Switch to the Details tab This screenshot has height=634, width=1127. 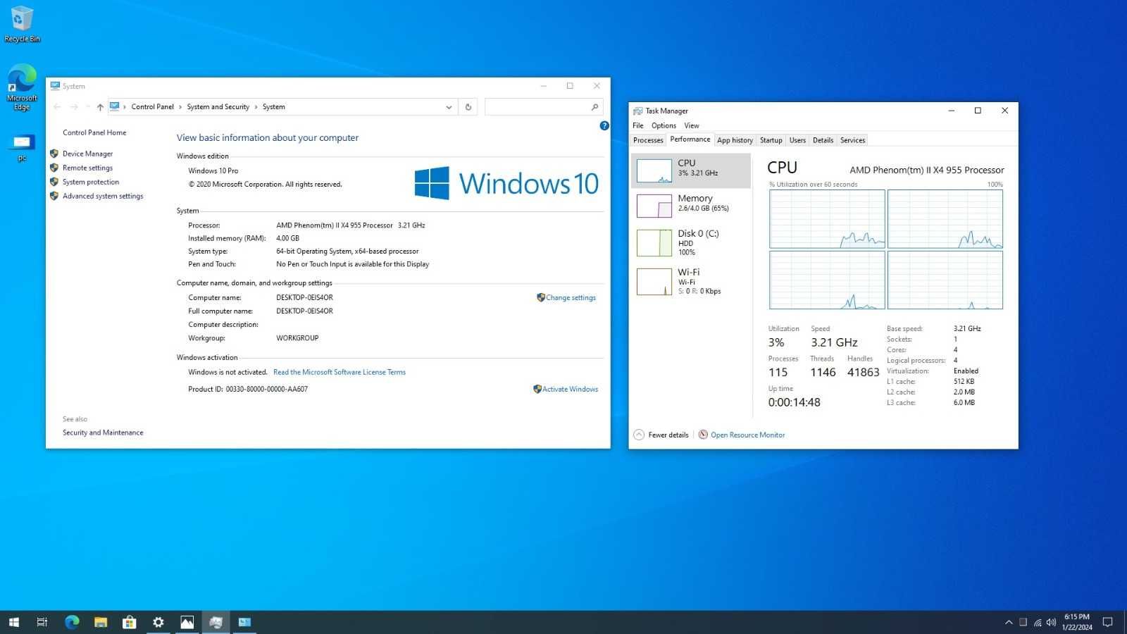[x=823, y=140]
